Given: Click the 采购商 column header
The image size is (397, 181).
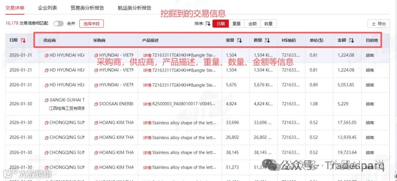Looking at the screenshot, I should 100,40.
